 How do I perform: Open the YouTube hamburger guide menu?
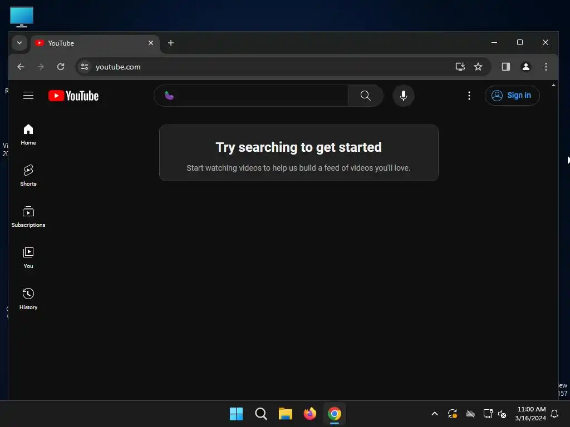(28, 96)
